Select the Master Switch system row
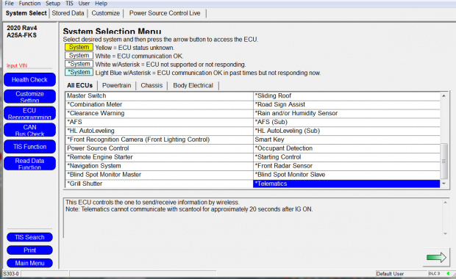This screenshot has width=456, height=279. coord(160,95)
